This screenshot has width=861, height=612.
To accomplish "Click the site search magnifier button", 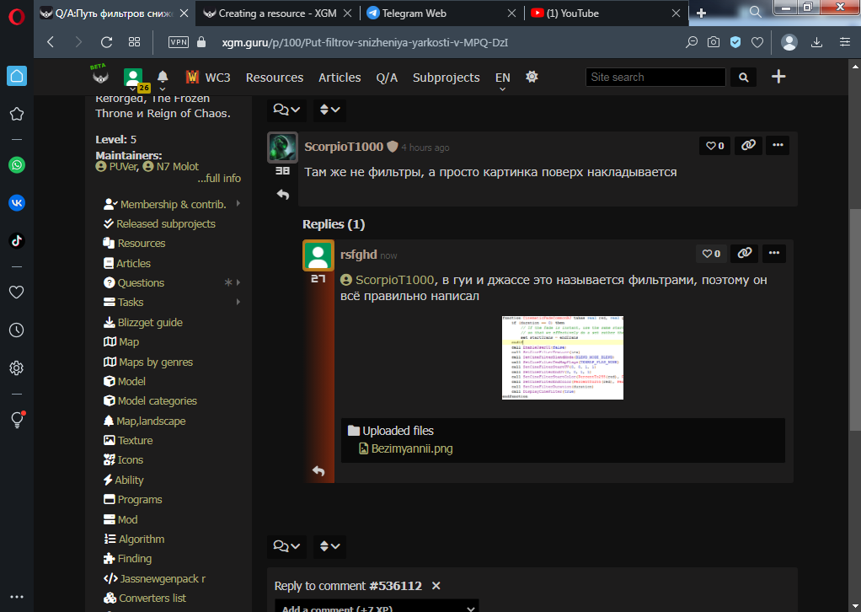I will (744, 78).
